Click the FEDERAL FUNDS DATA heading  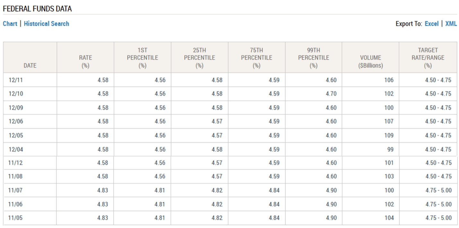point(37,9)
